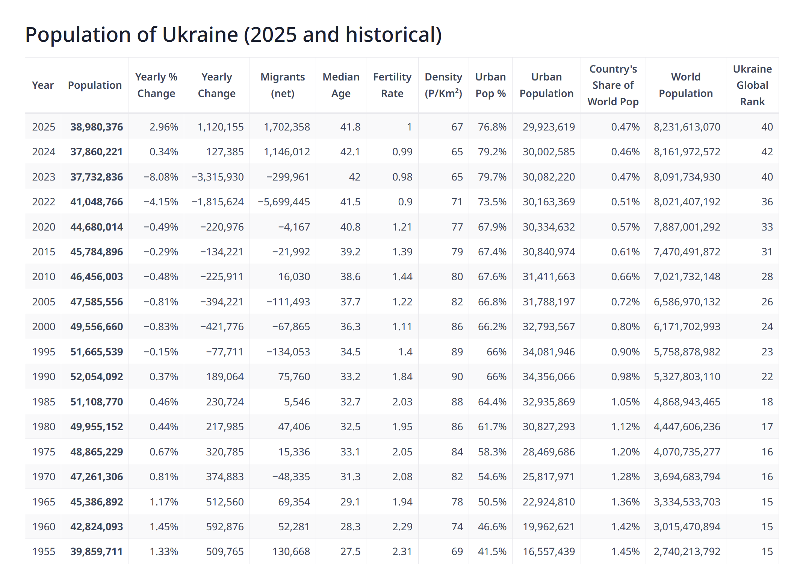This screenshot has height=566, width=791.
Task: Click the 1955 year cell
Action: coord(44,552)
